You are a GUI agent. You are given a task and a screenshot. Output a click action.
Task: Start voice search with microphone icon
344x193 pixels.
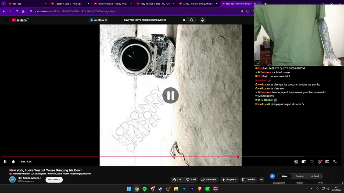point(203,20)
